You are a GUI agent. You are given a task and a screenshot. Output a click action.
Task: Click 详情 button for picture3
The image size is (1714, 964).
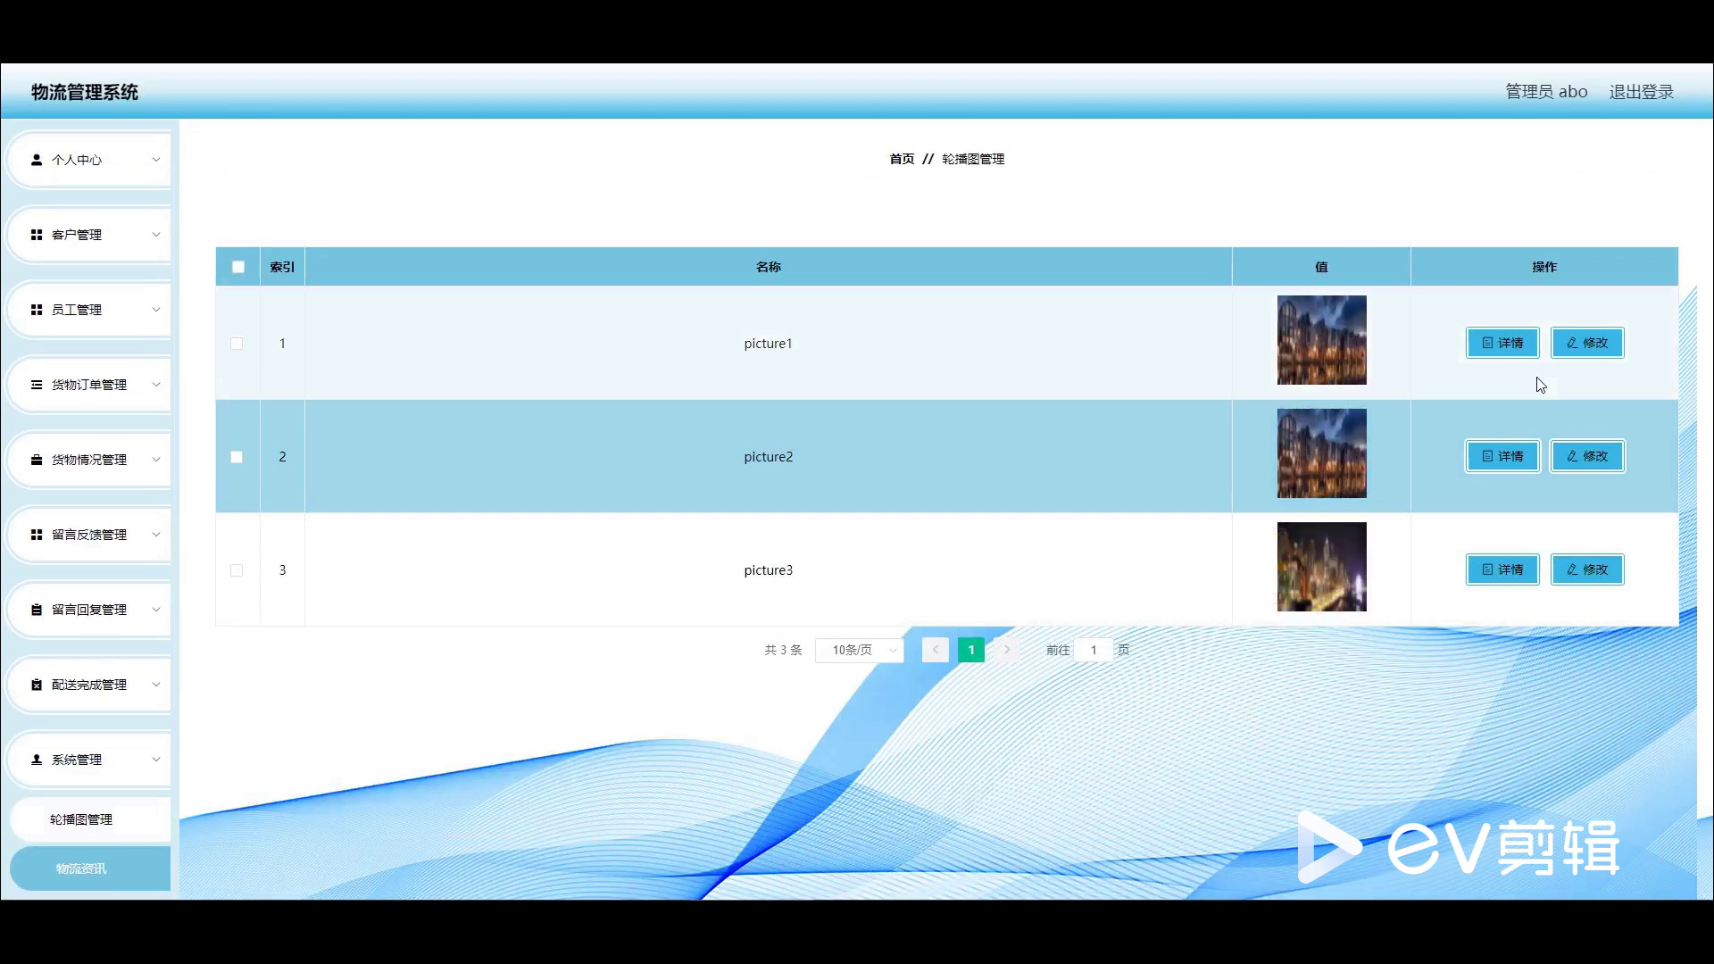(x=1502, y=569)
